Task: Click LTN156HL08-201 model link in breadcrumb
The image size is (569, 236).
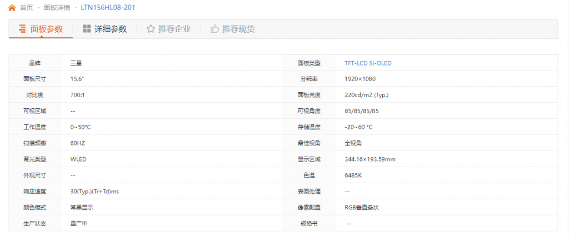Action: tap(108, 8)
